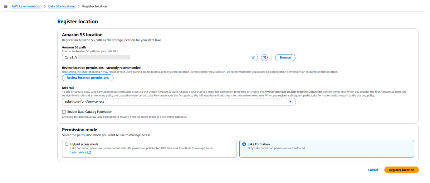
Task: Go to AWS Lake Formation breadcrumb
Action: pyautogui.click(x=27, y=6)
